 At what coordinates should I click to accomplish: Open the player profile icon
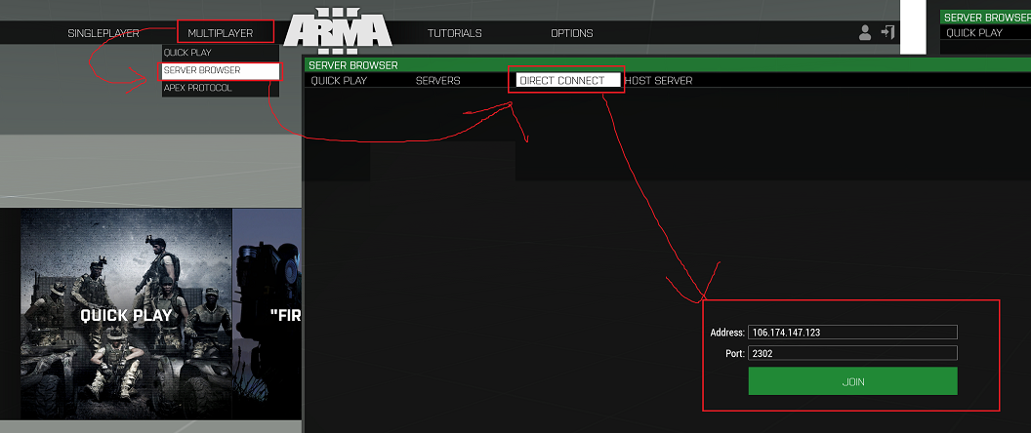865,33
